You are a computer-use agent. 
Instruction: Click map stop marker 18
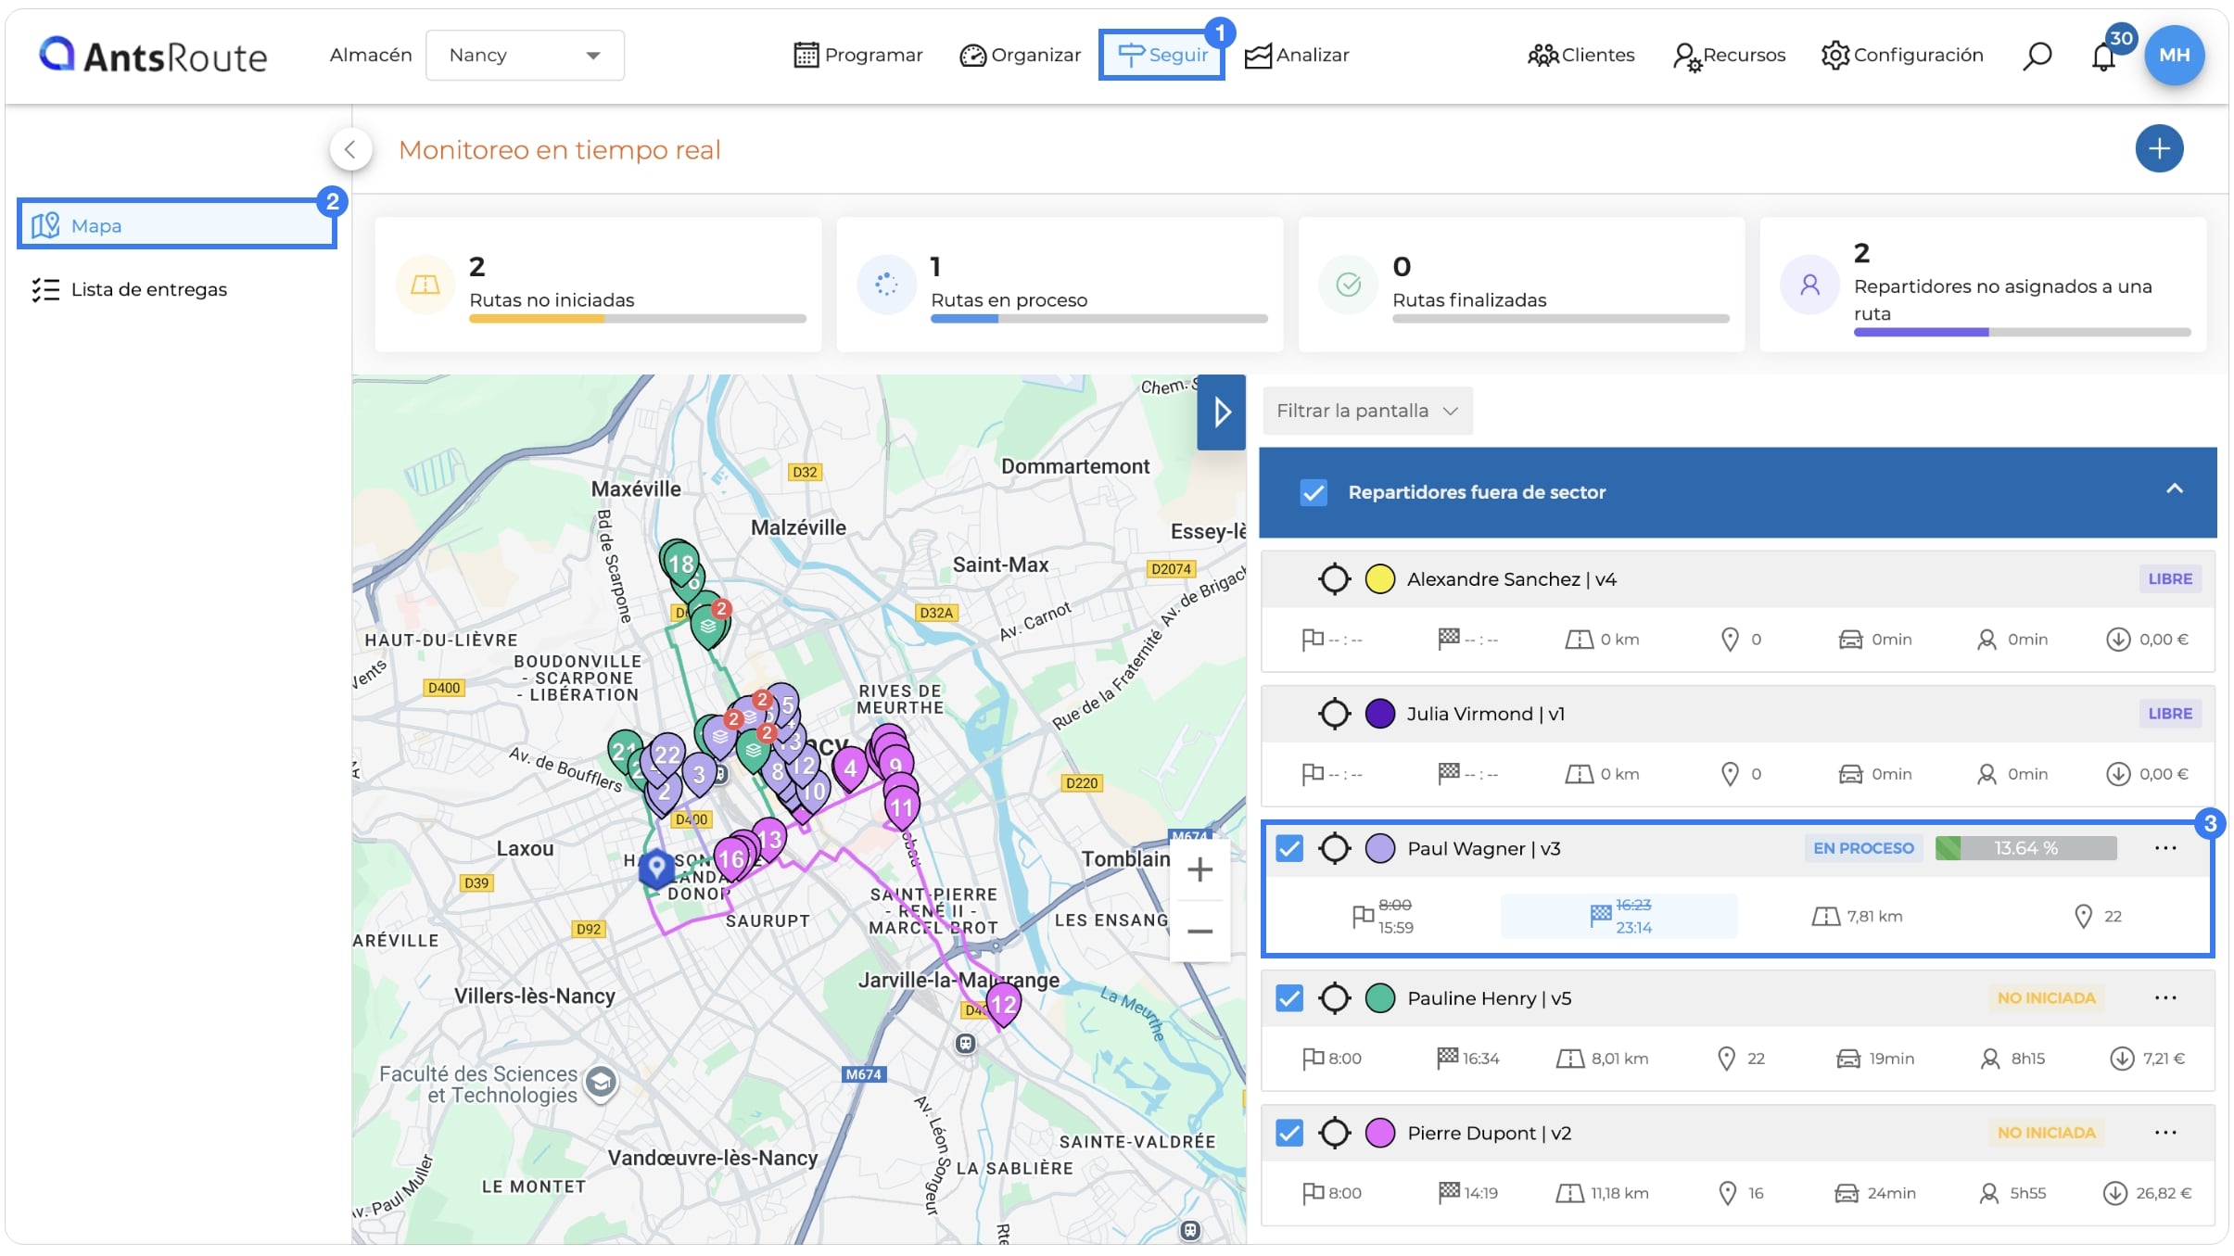[x=680, y=563]
